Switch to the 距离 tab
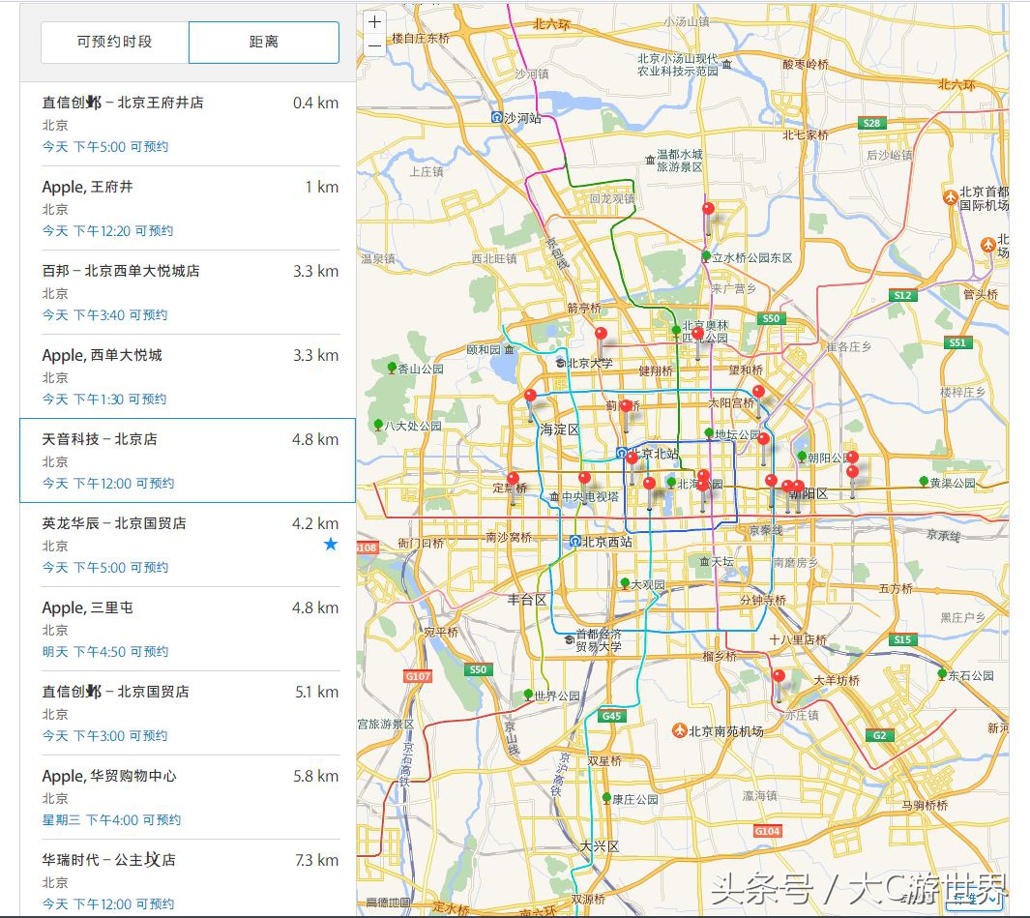This screenshot has height=918, width=1030. tap(262, 42)
